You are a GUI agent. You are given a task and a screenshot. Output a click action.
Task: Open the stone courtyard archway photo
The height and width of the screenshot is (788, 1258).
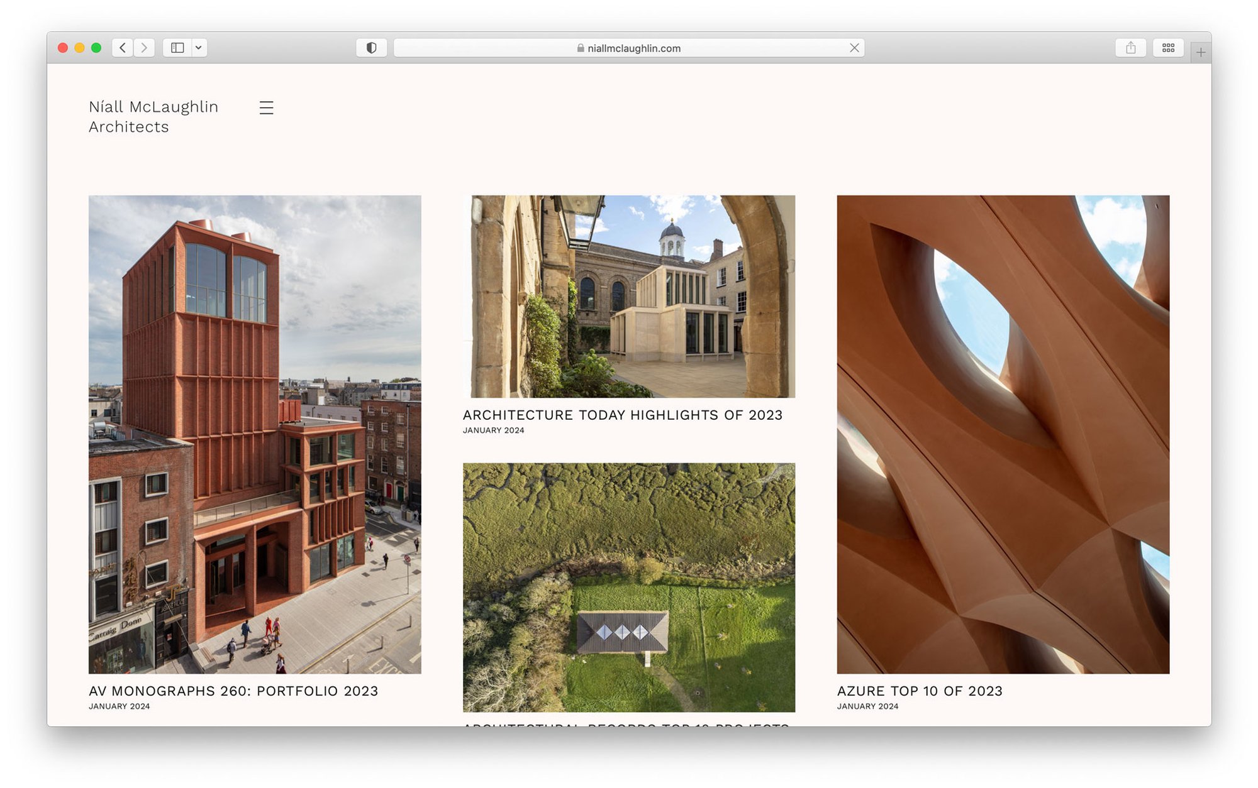pyautogui.click(x=629, y=296)
